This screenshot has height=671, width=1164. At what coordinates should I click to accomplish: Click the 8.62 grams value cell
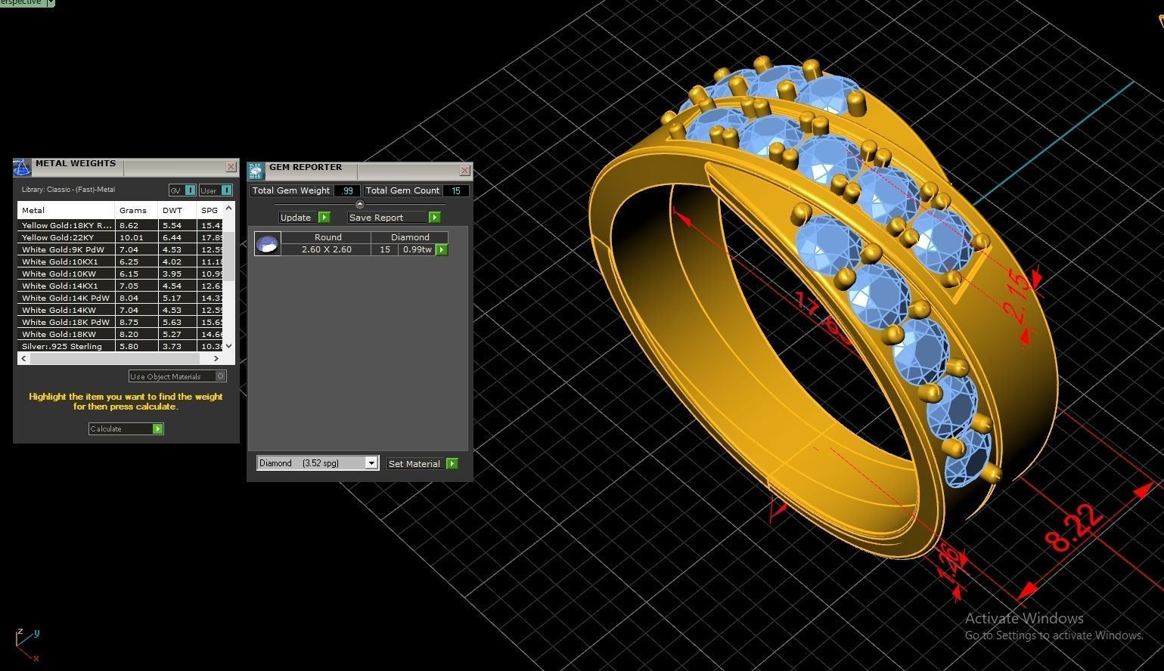(x=136, y=225)
